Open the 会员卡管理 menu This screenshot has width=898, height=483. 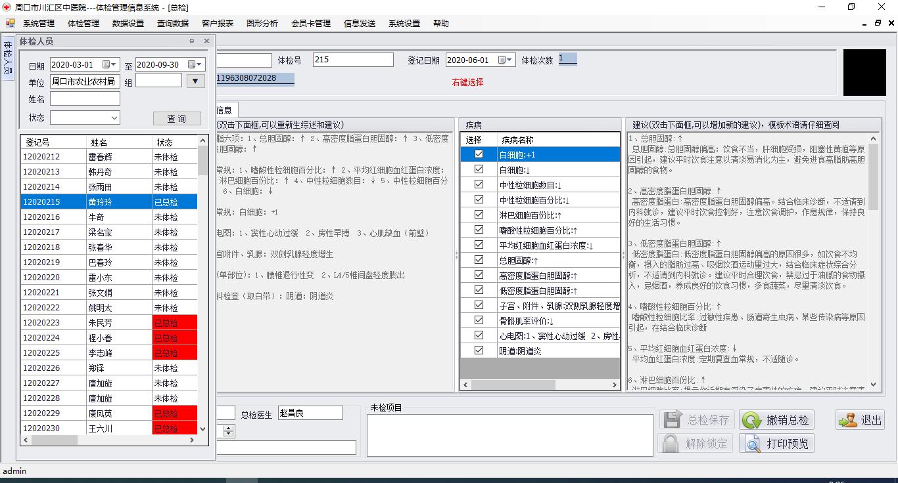tap(311, 23)
